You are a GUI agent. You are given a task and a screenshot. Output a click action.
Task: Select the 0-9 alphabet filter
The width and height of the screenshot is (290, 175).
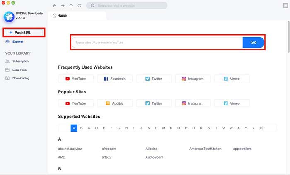[261, 128]
